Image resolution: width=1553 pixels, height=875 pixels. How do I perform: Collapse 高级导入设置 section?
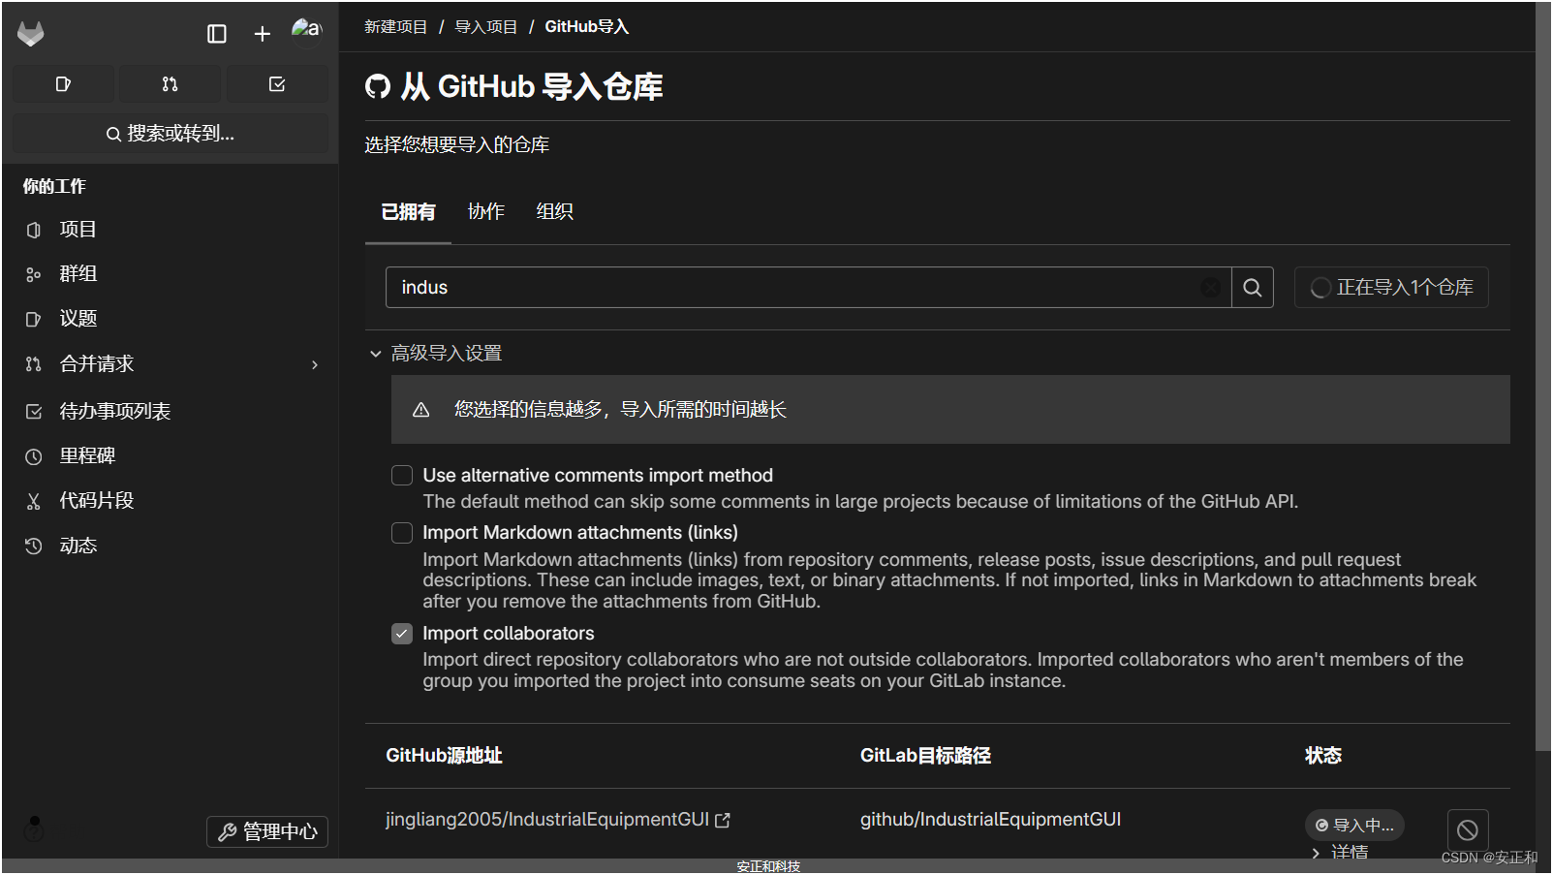pos(436,354)
